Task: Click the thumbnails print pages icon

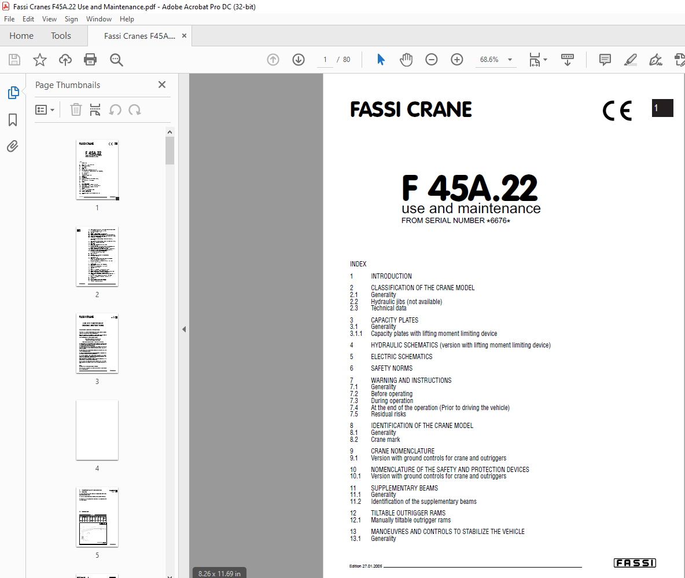Action: (95, 109)
